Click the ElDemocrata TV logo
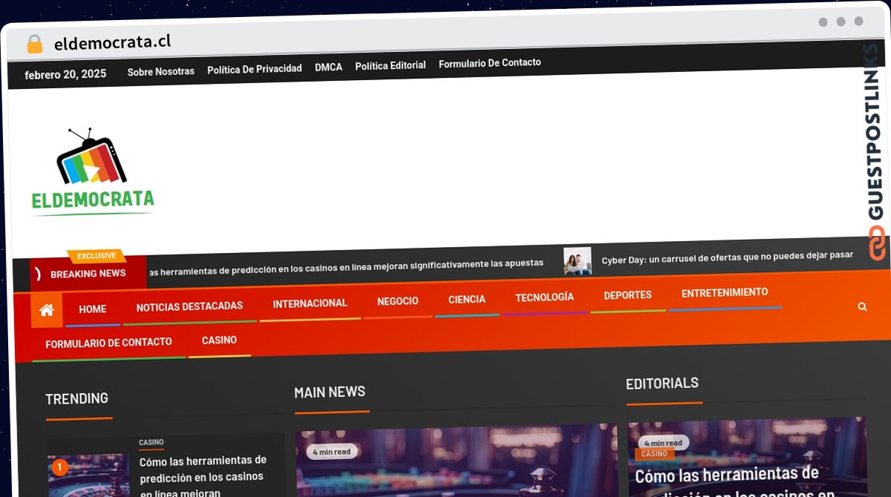 click(93, 172)
